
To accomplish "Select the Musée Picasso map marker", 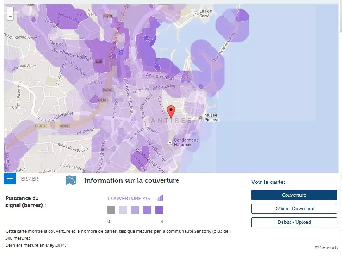I will tap(200, 117).
